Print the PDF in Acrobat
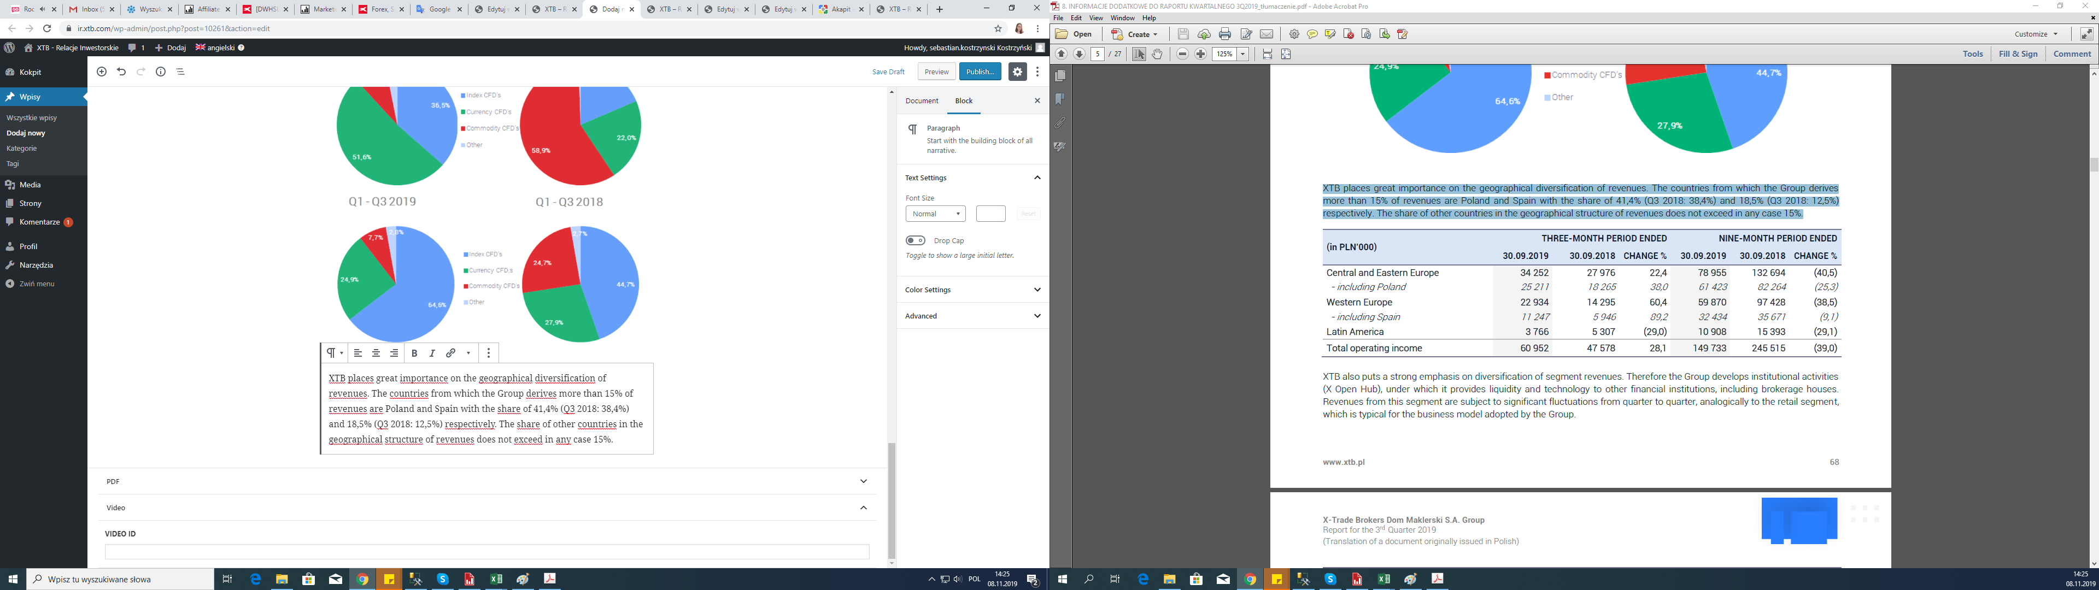Image resolution: width=2099 pixels, height=590 pixels. click(x=1224, y=34)
